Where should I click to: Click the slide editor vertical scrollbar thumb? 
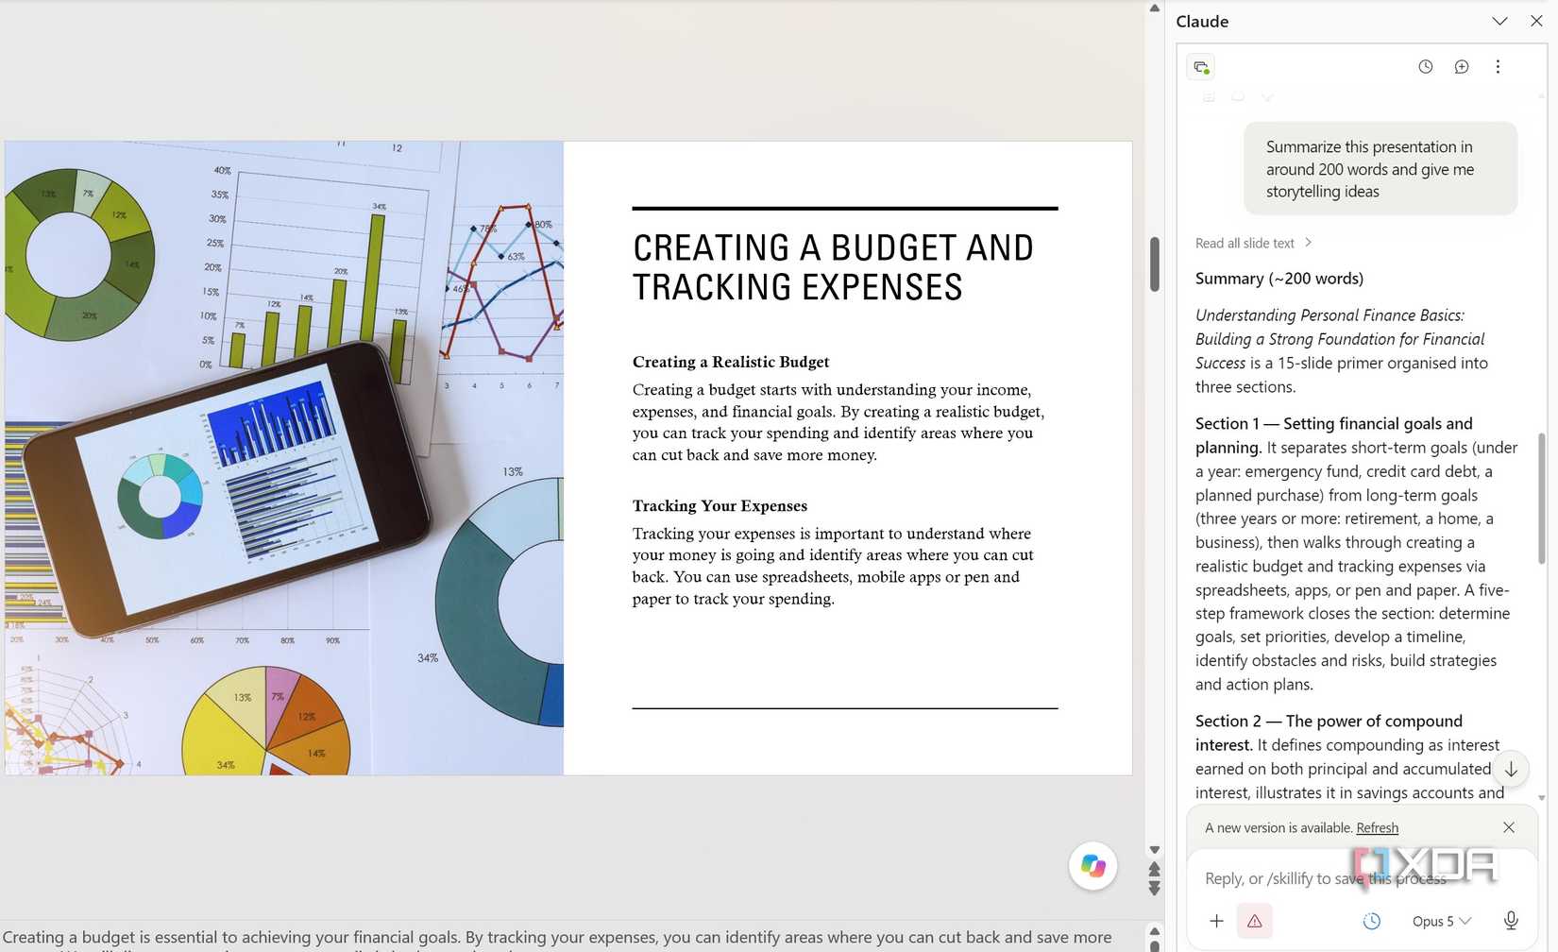click(x=1154, y=264)
